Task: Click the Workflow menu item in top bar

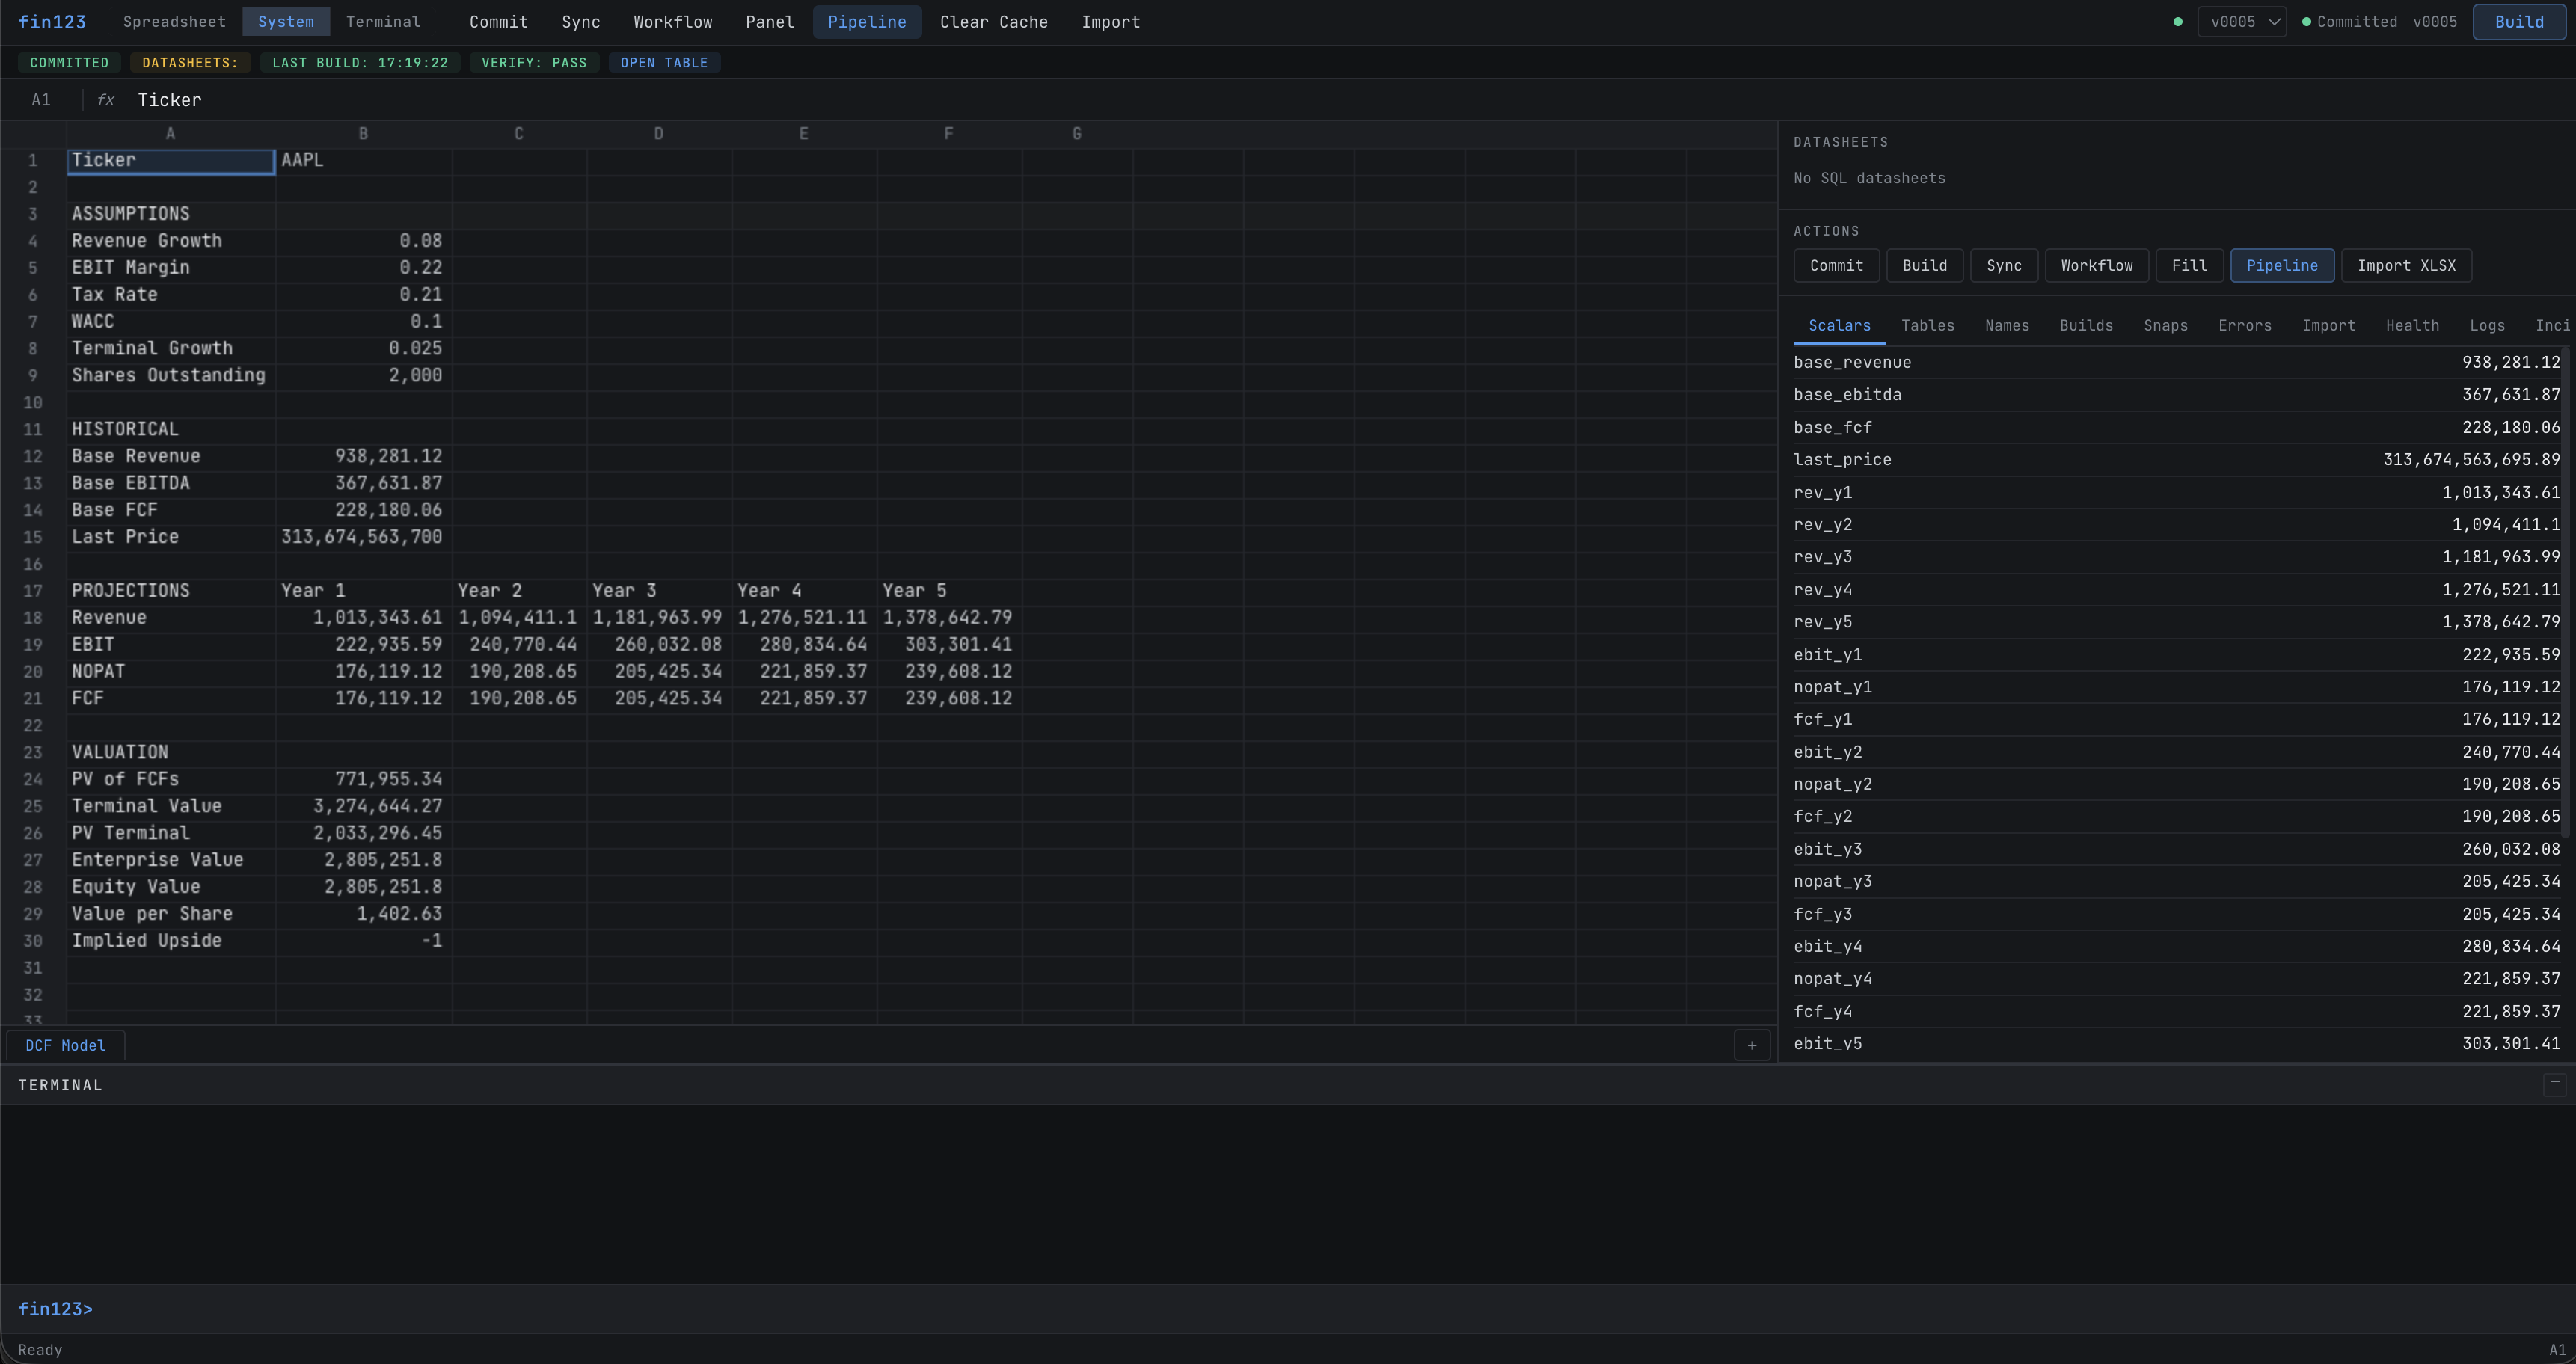Action: (x=672, y=22)
